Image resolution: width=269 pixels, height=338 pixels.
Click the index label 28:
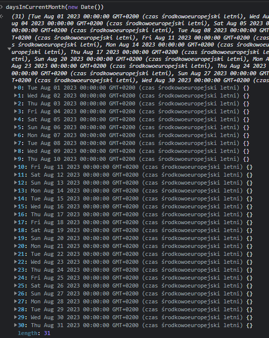(23, 309)
